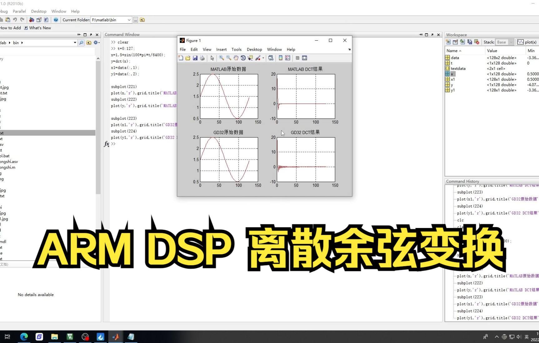The width and height of the screenshot is (539, 343).
Task: Select the Zoom In tool in Figure 1
Action: [222, 58]
